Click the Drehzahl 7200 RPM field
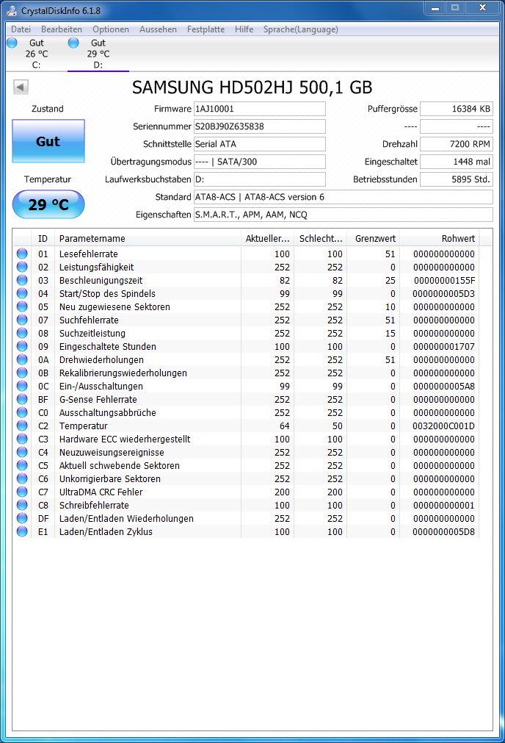 point(457,144)
